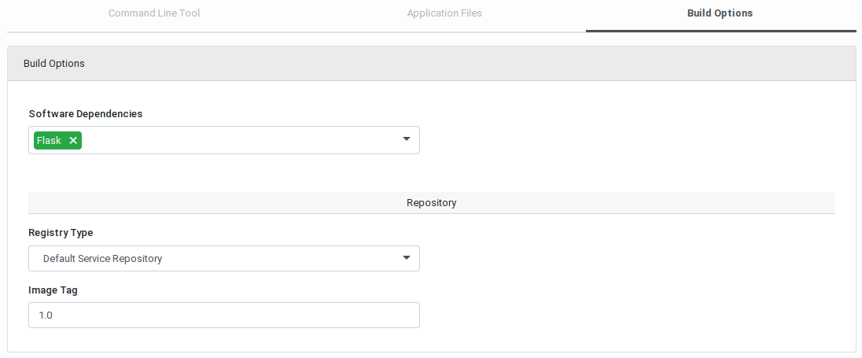Viewport: 862px width, 358px height.
Task: Click the Software Dependencies label
Action: pyautogui.click(x=85, y=114)
